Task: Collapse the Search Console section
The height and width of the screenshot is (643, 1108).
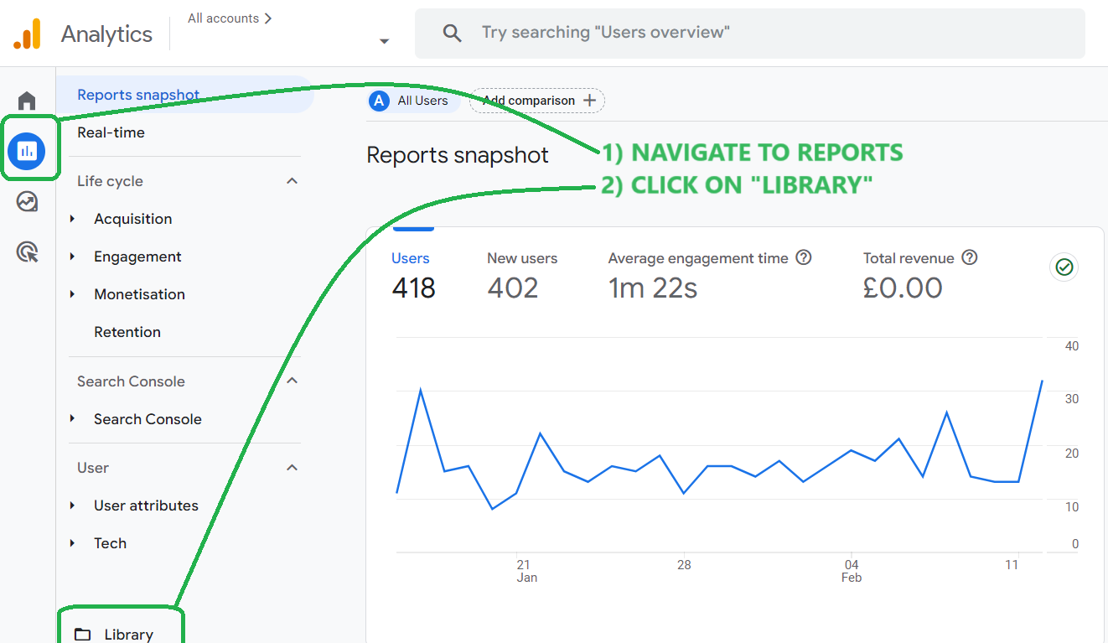Action: (292, 381)
